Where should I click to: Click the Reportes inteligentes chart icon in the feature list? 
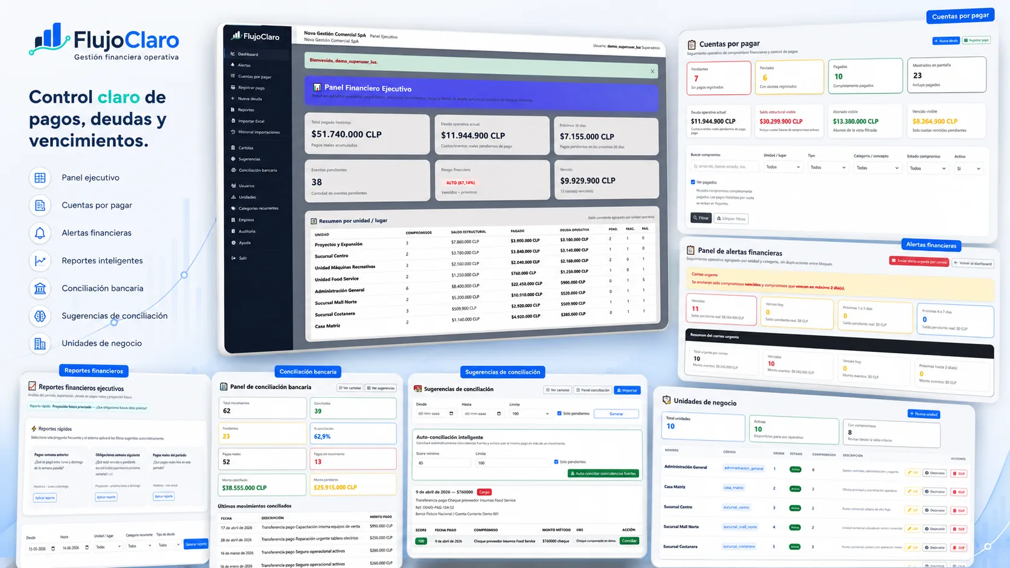pos(40,261)
